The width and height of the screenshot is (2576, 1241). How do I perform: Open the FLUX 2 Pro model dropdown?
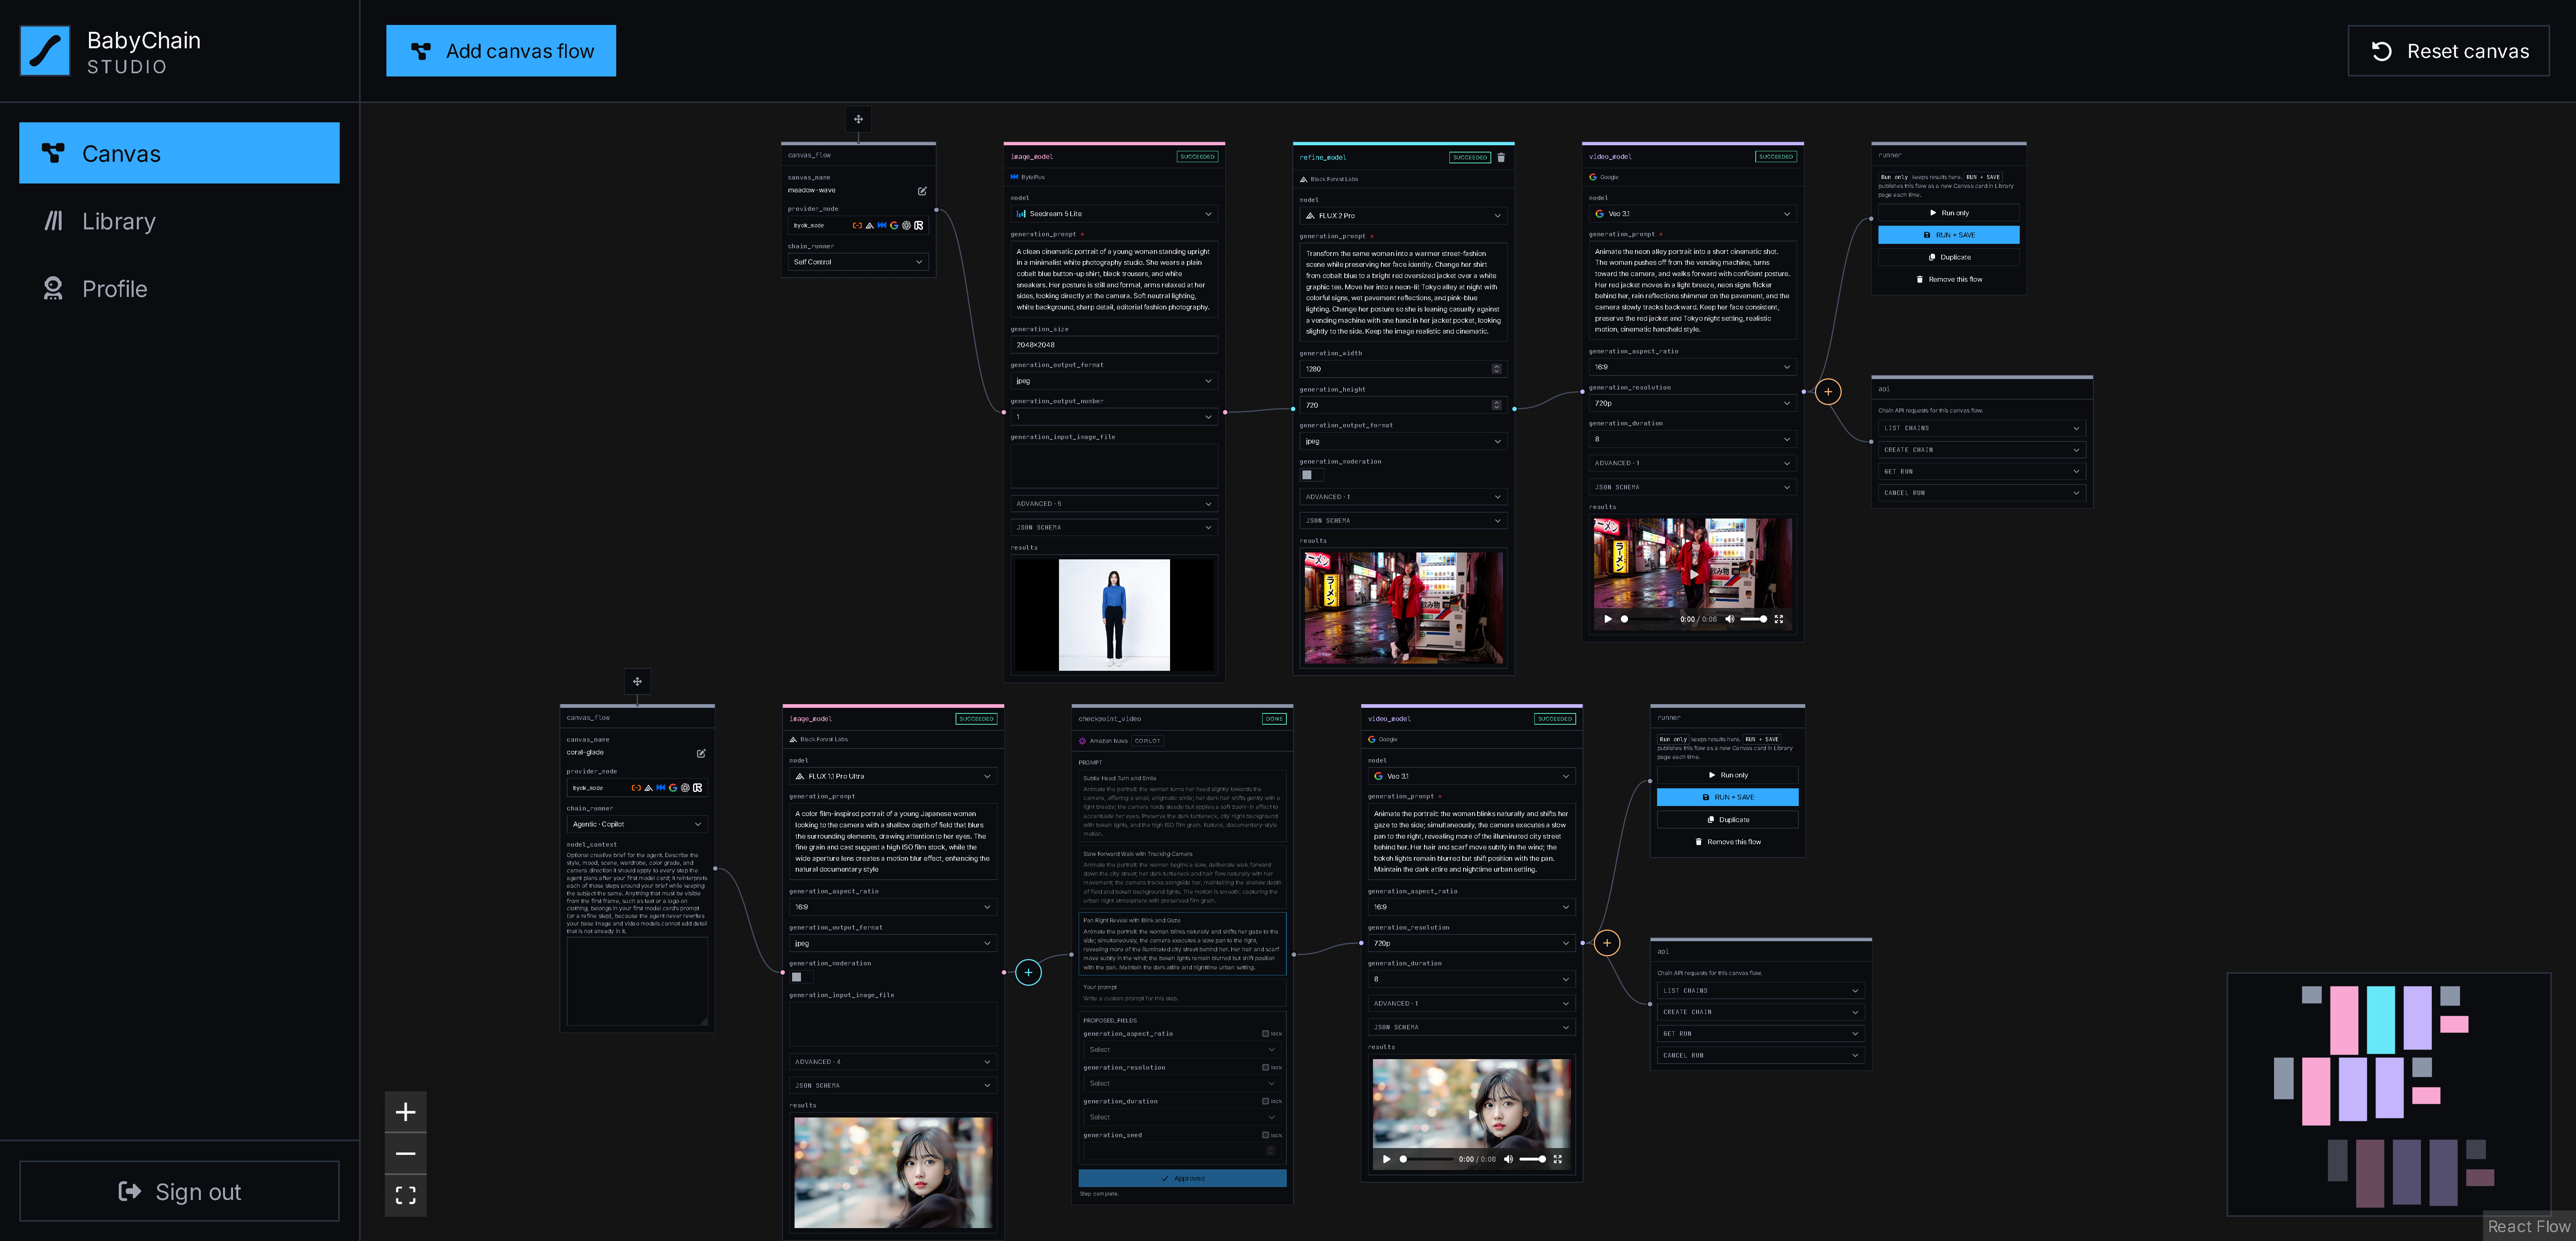pyautogui.click(x=1404, y=216)
